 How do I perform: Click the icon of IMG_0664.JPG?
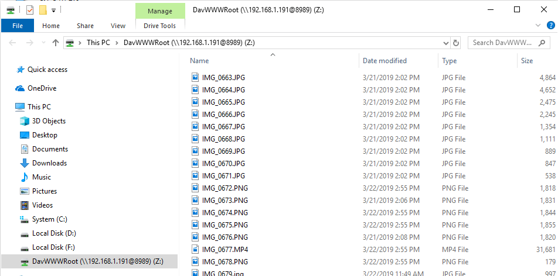(x=195, y=90)
